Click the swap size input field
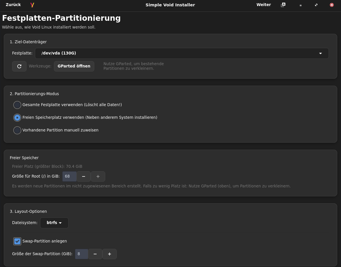 82,254
